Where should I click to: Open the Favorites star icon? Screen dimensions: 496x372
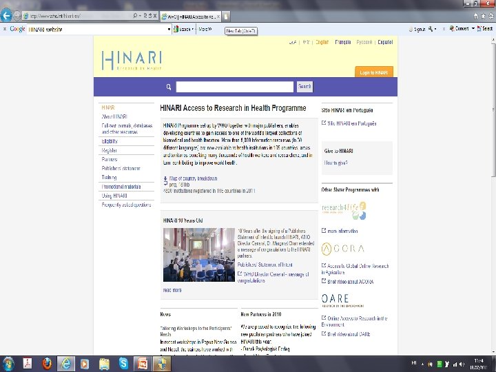tap(483, 16)
